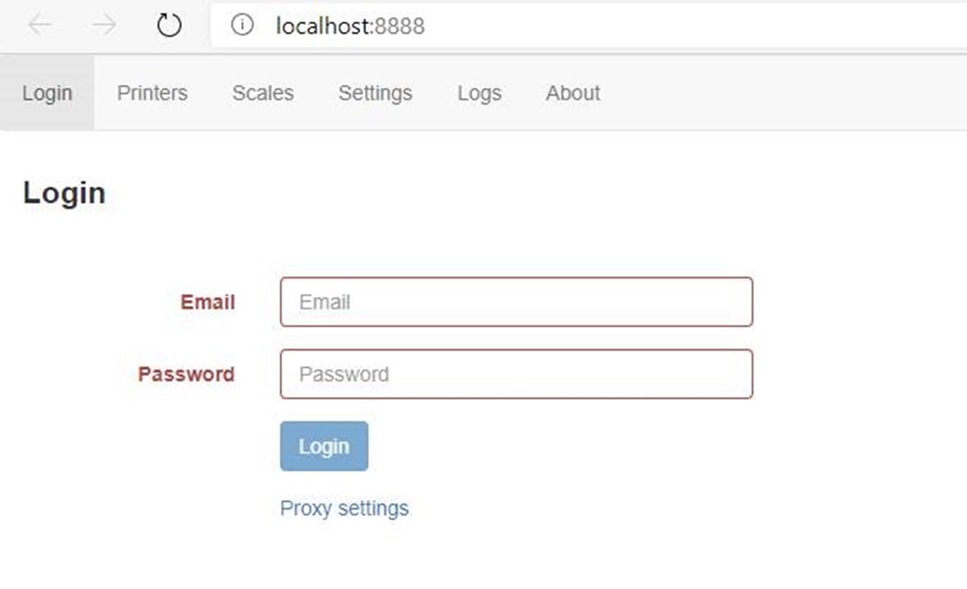Open the site information icon
967x589 pixels.
(243, 25)
